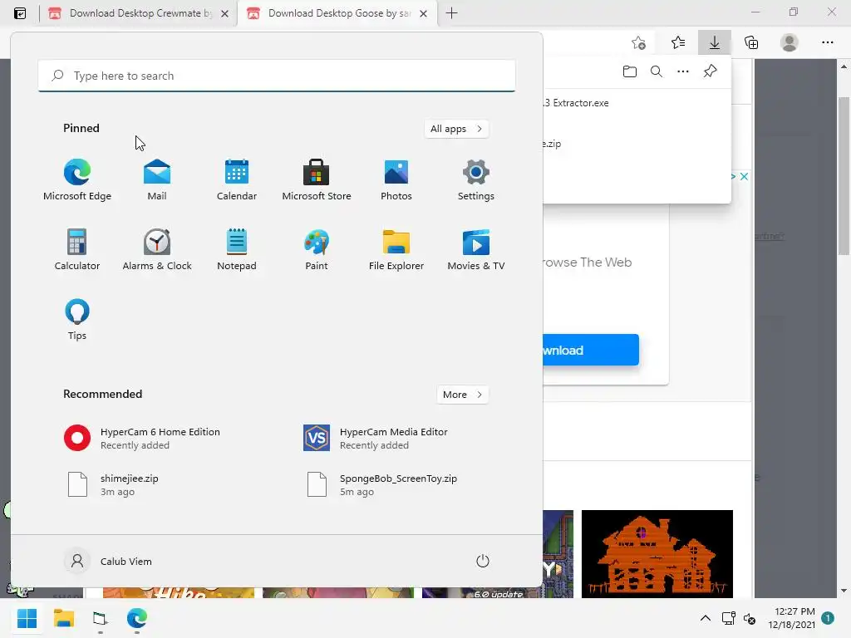Open more options in Downloads panel

683,71
